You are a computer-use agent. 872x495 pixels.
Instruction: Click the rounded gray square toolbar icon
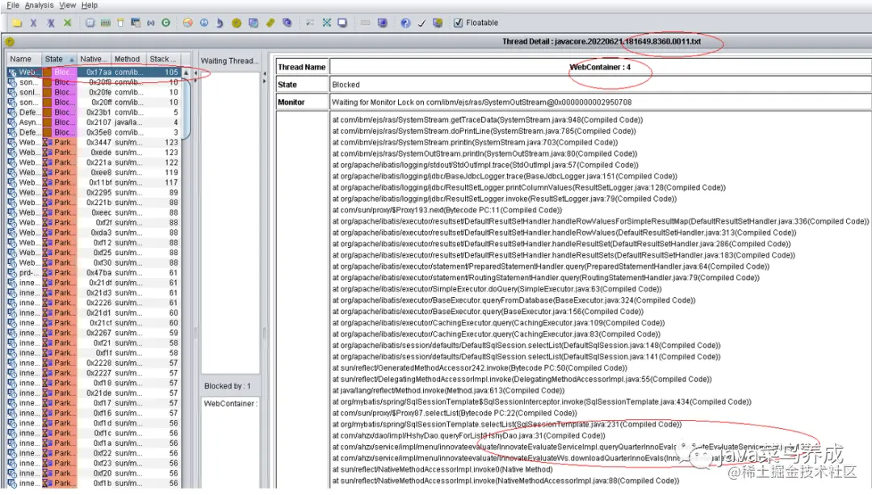point(90,23)
